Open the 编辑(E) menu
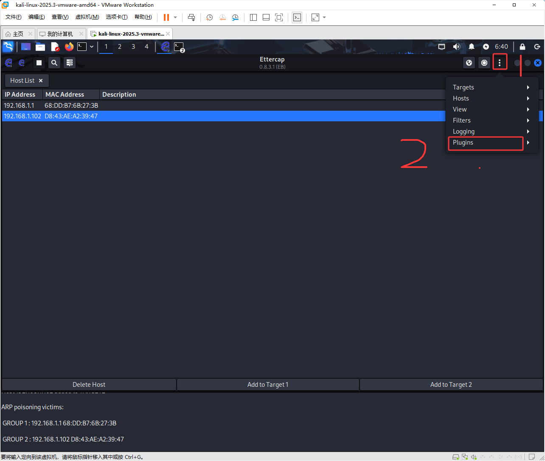Image resolution: width=545 pixels, height=461 pixels. (37, 17)
